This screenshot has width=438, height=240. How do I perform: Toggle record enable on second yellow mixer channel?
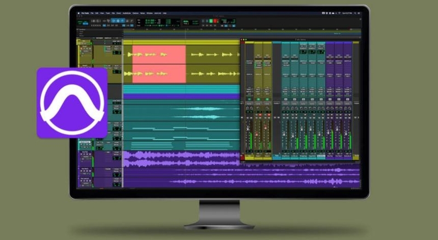point(269,115)
